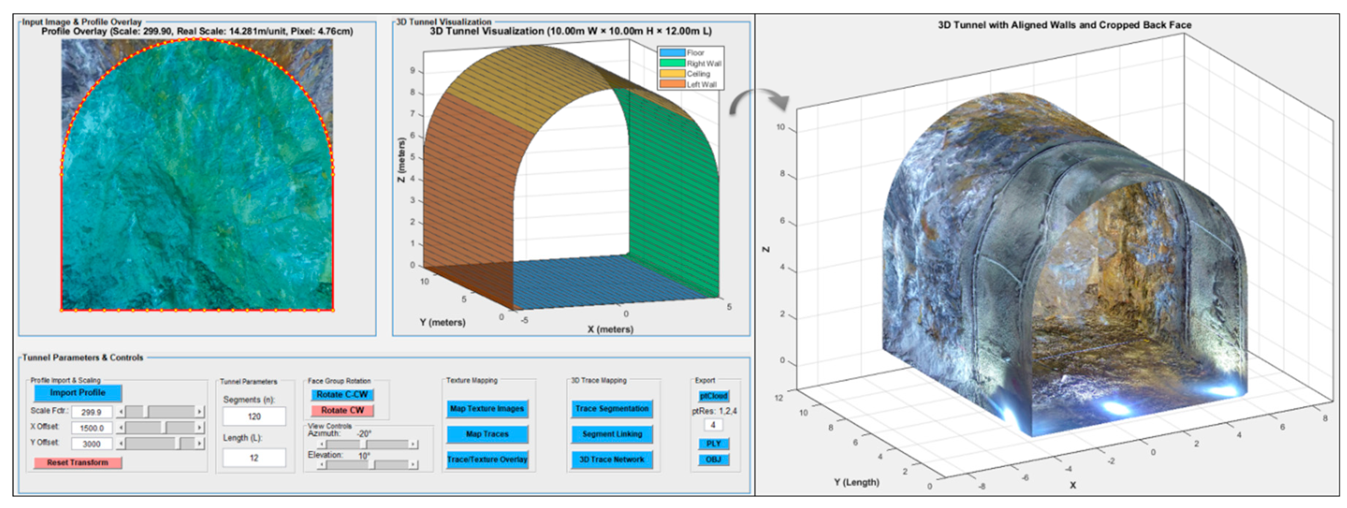
Task: Click the ptRes value field
Action: click(x=712, y=425)
